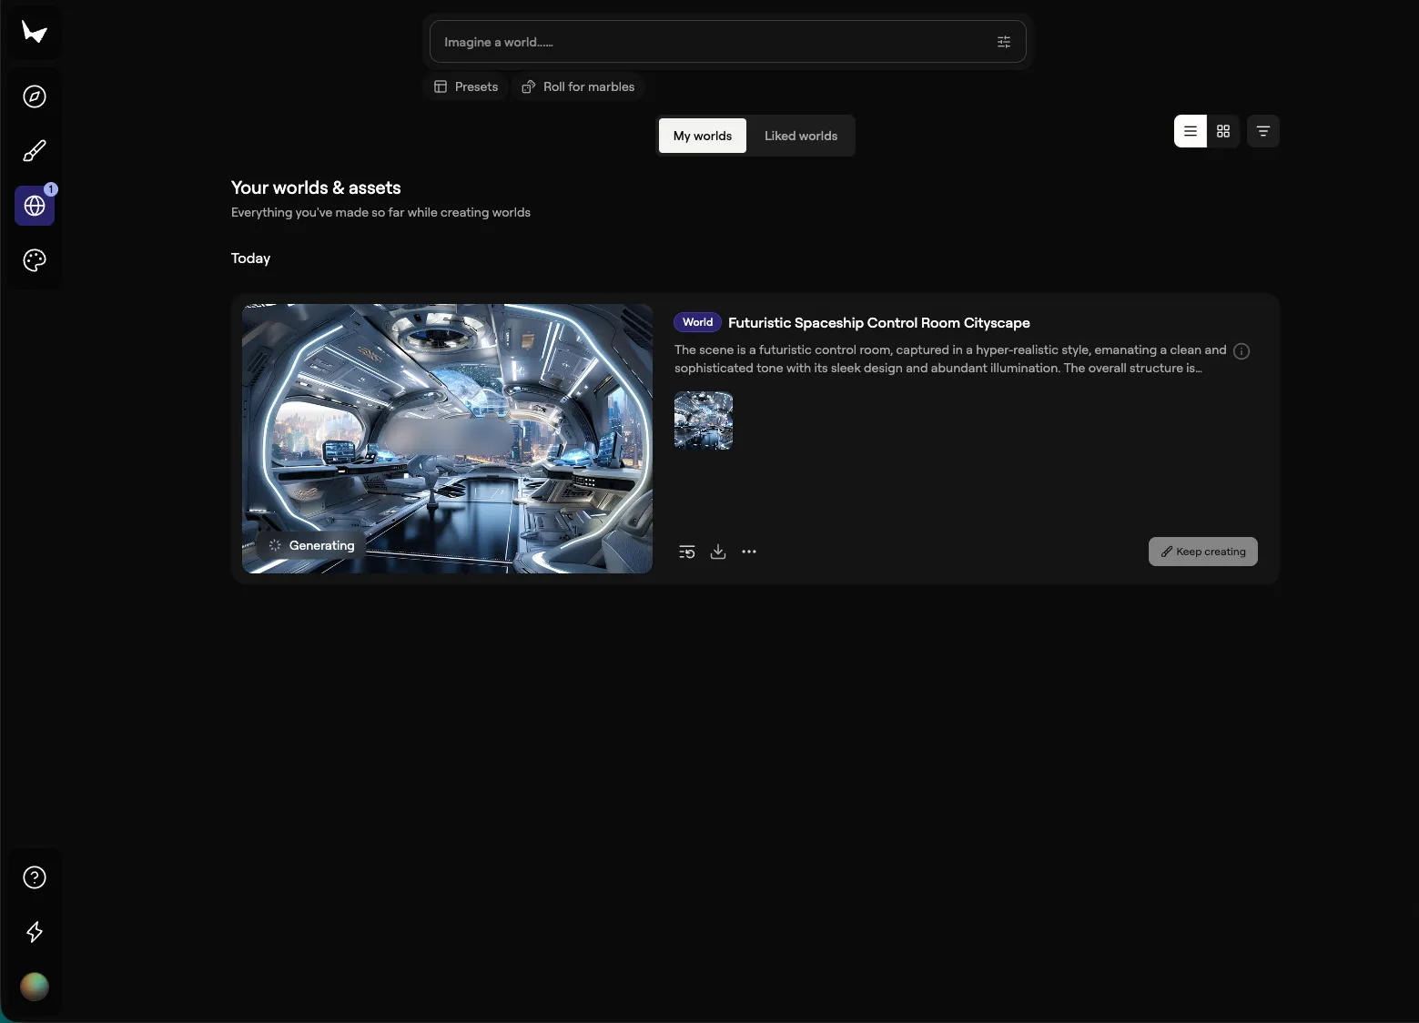Click the lightning bolt icon in sidebar
The width and height of the screenshot is (1419, 1023).
pyautogui.click(x=35, y=932)
